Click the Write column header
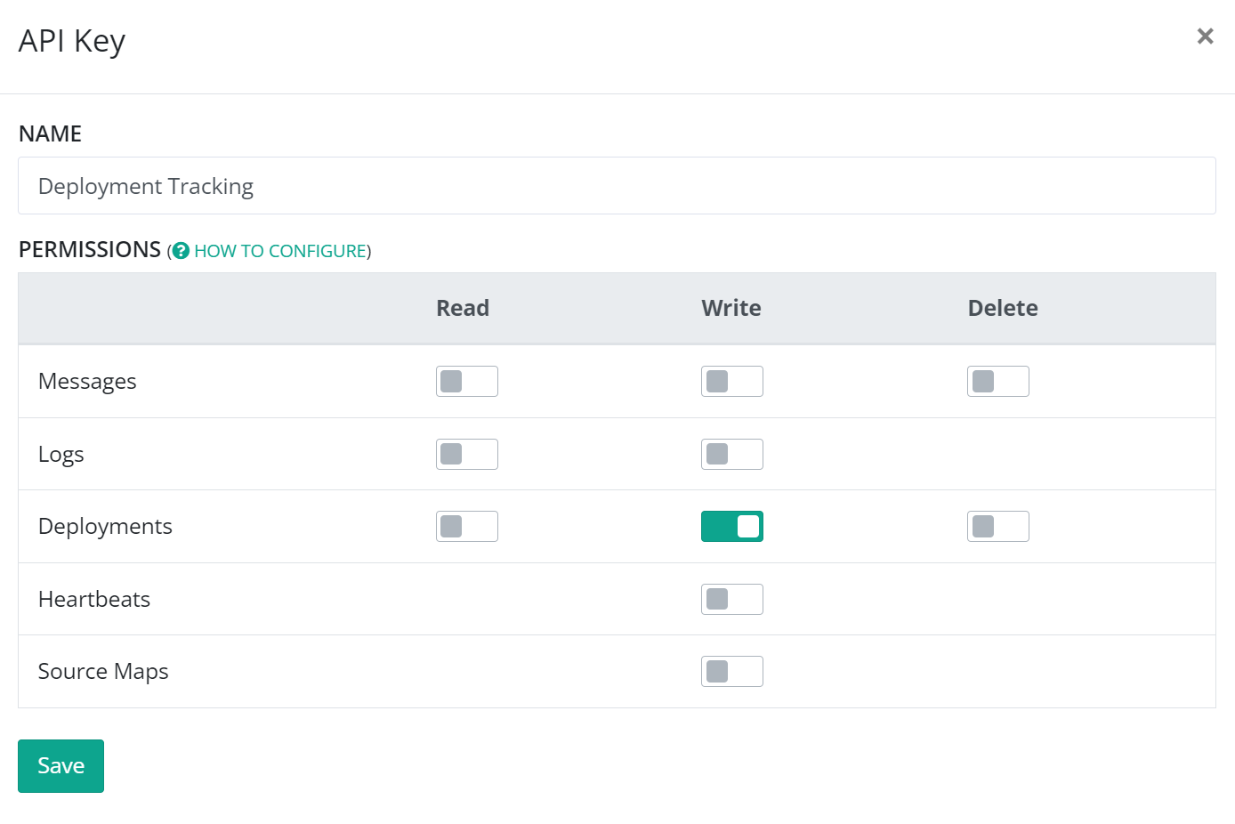 click(x=731, y=308)
